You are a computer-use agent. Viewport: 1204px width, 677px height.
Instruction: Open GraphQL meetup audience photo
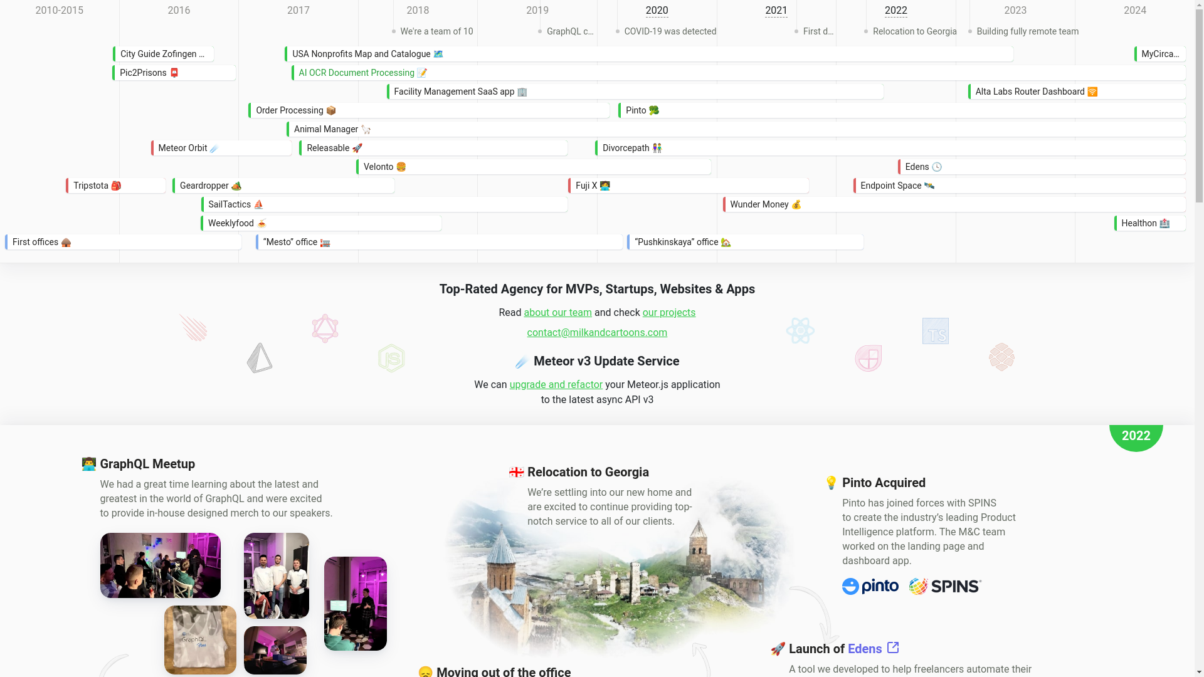click(x=161, y=565)
